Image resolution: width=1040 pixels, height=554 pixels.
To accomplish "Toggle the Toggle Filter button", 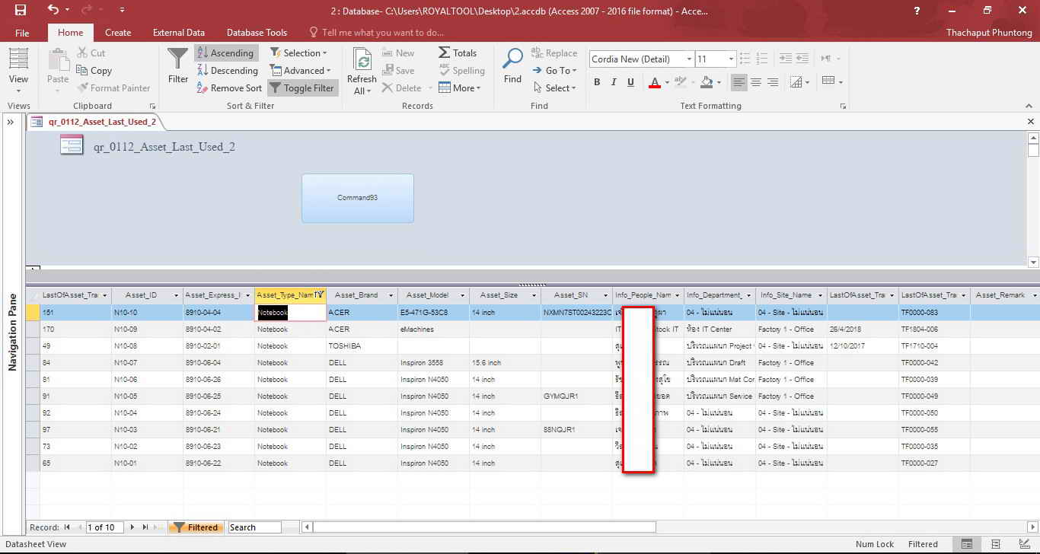I will click(302, 88).
